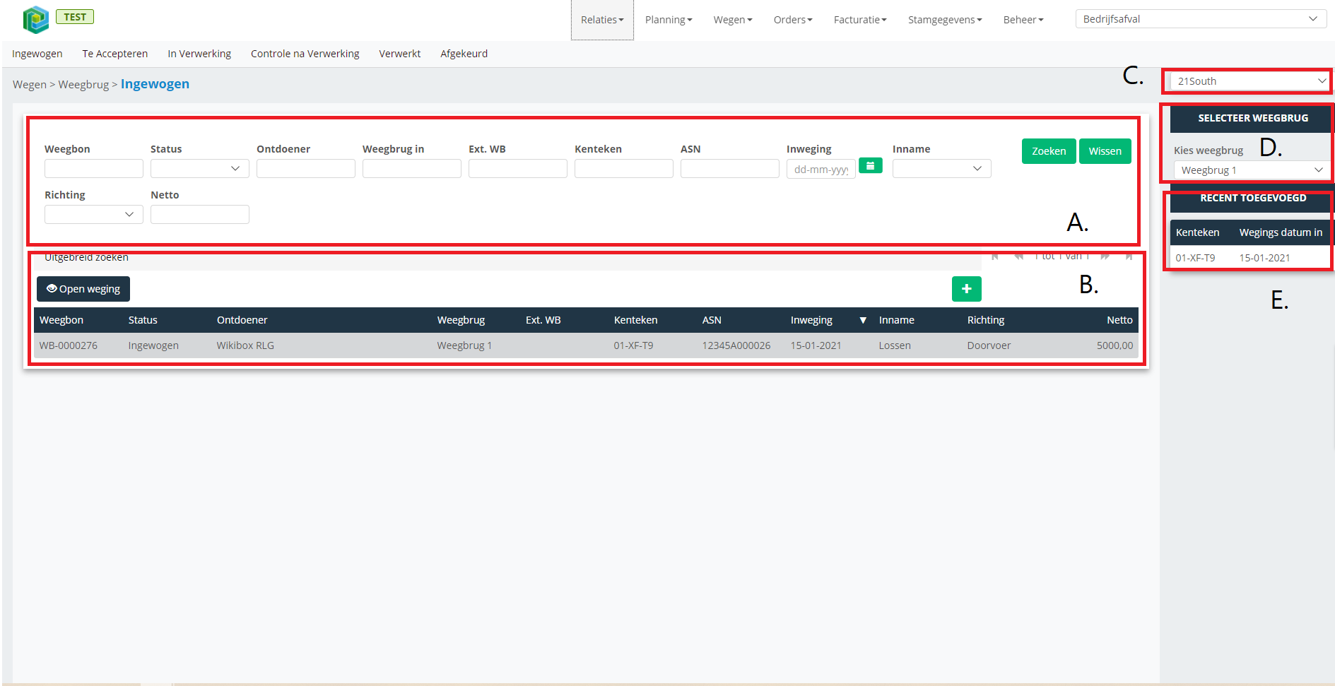
Task: Click the Ext. WB filter input
Action: pos(518,168)
